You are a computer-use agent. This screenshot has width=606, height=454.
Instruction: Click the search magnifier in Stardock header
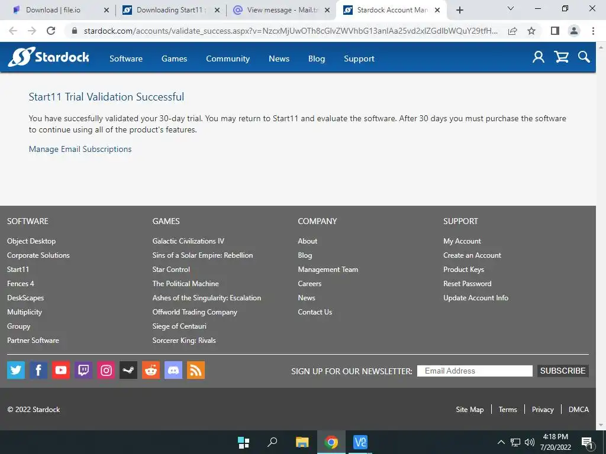584,57
